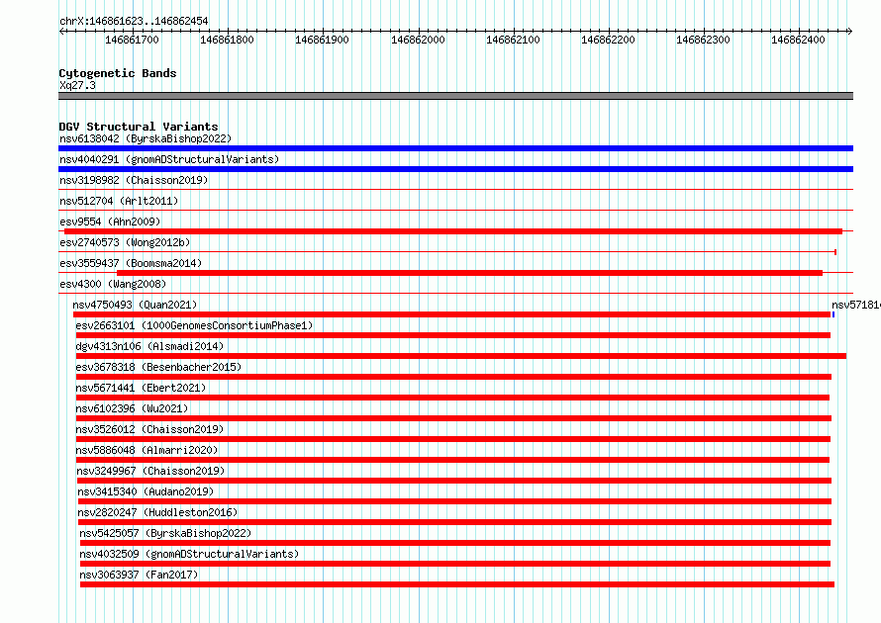Open variant esv4300 (Wang2008)
Viewport: 881px width, 623px height.
coord(113,284)
